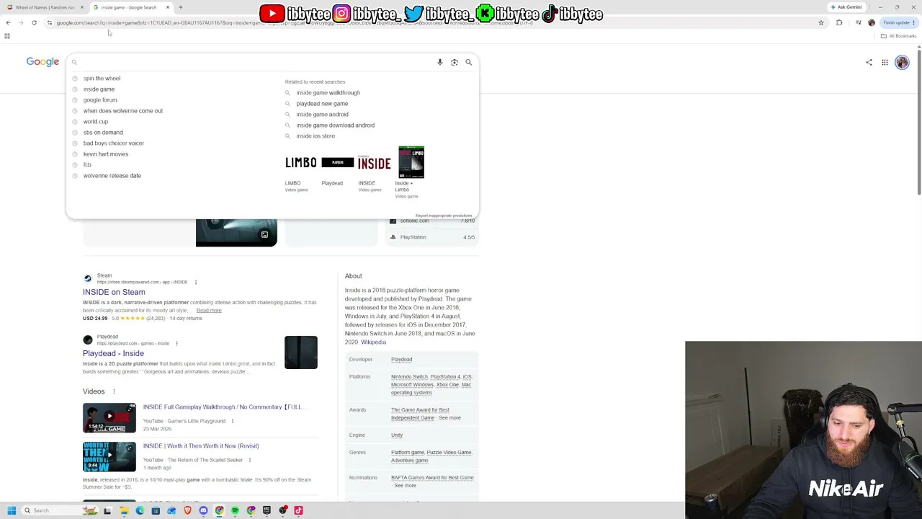
Task: Open BAFTA Games Award for Best Game
Action: (432, 478)
